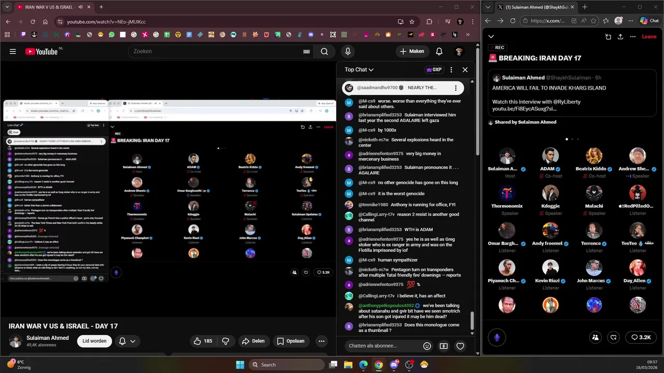Open the 0XP points badge in chat
The width and height of the screenshot is (664, 373).
tap(434, 69)
